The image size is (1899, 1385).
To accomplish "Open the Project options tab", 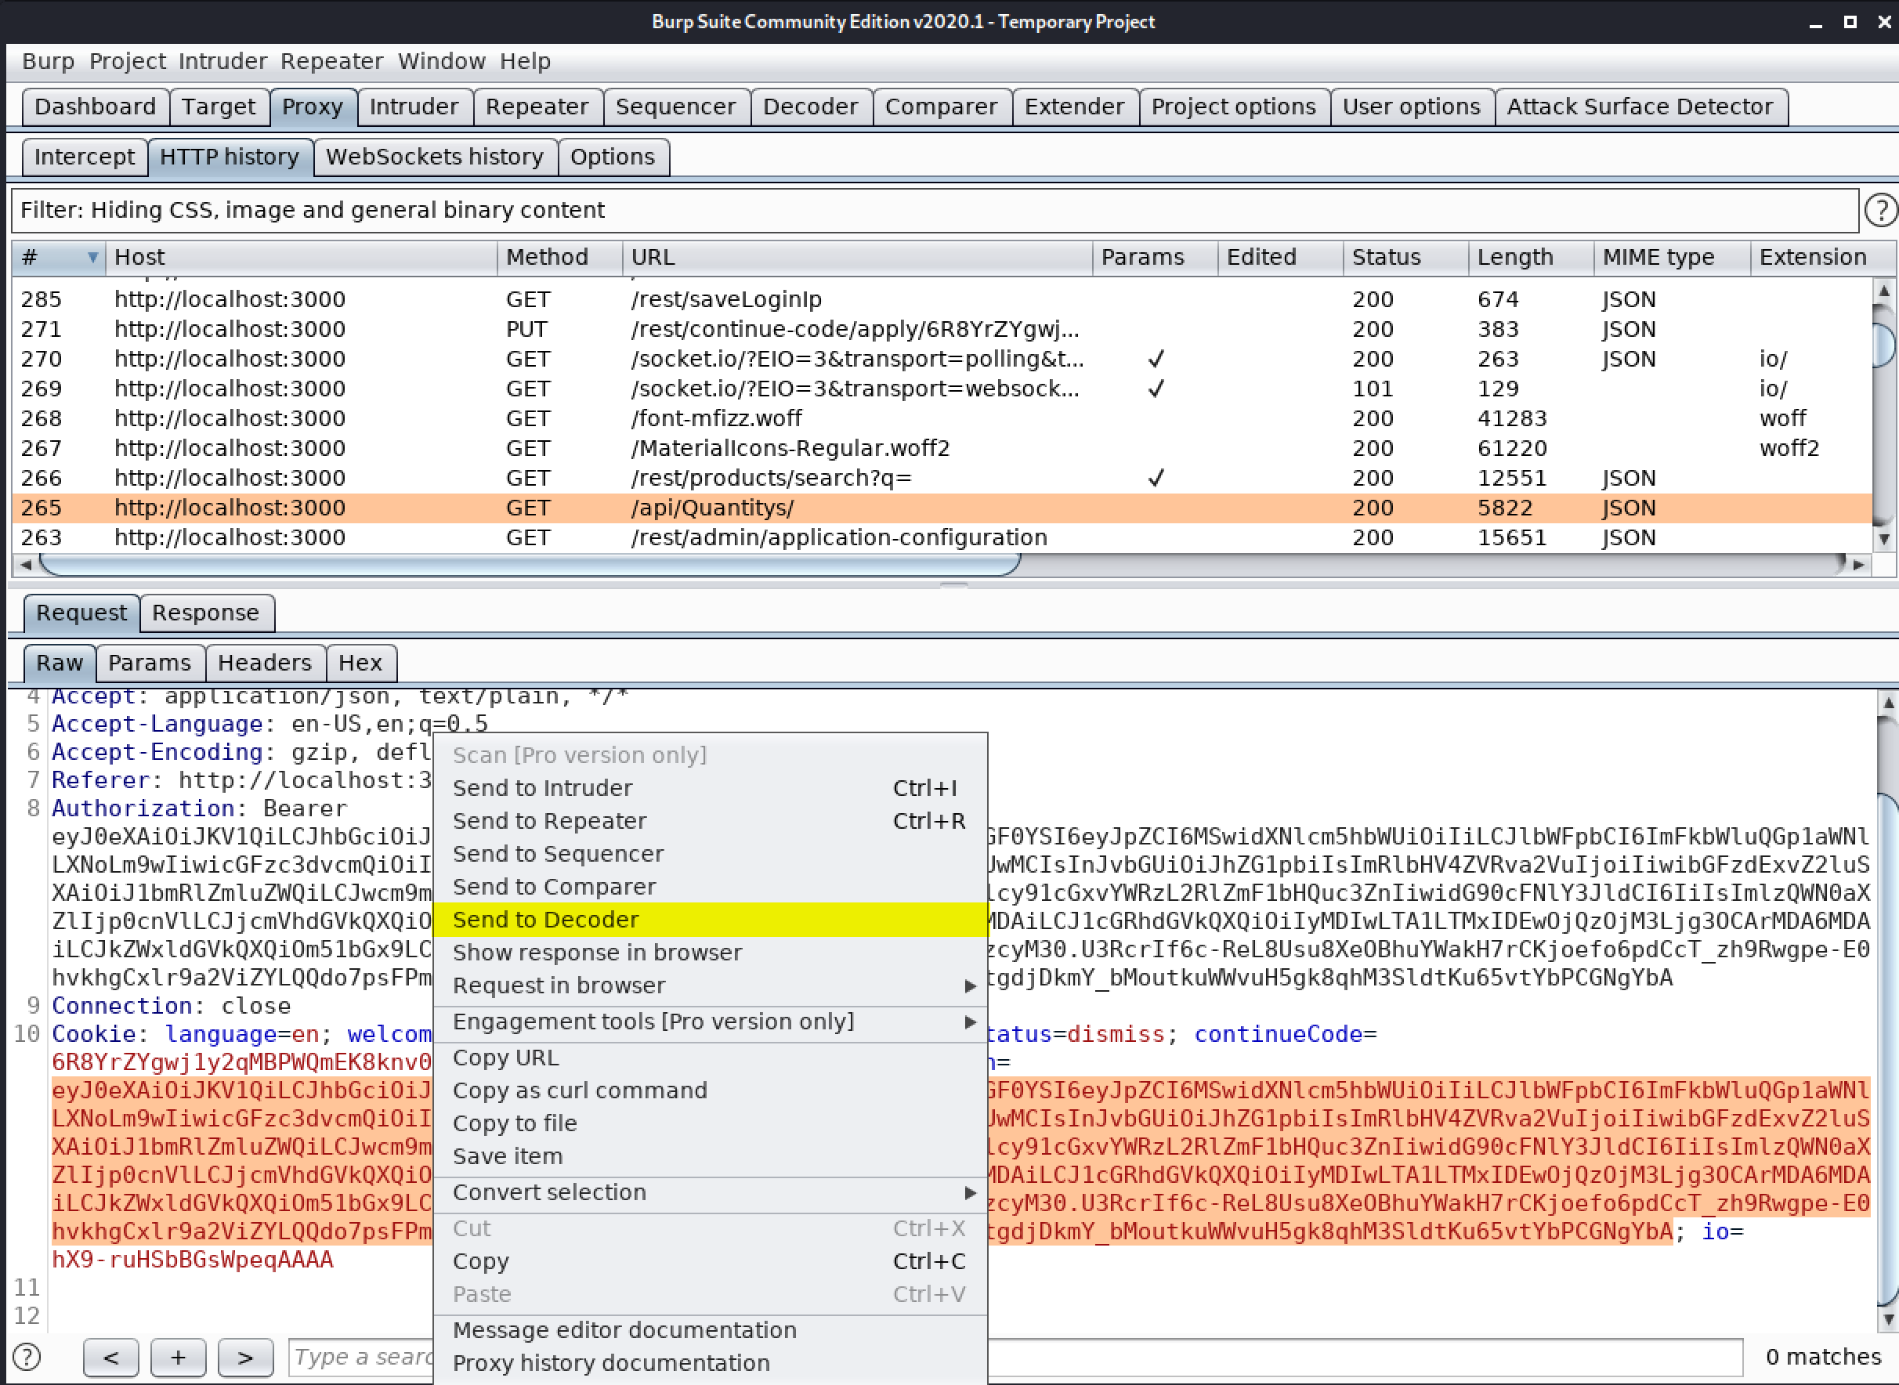I will click(1234, 107).
